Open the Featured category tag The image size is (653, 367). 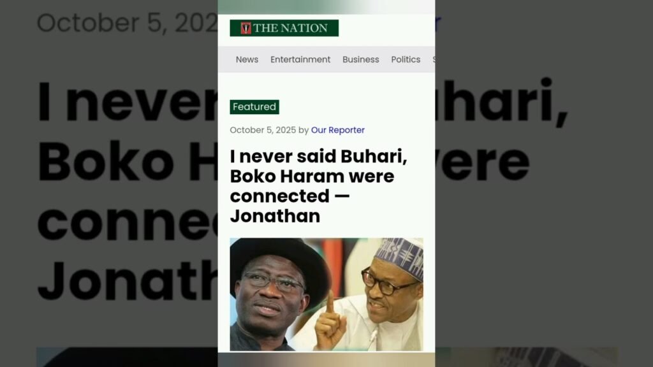coord(254,107)
